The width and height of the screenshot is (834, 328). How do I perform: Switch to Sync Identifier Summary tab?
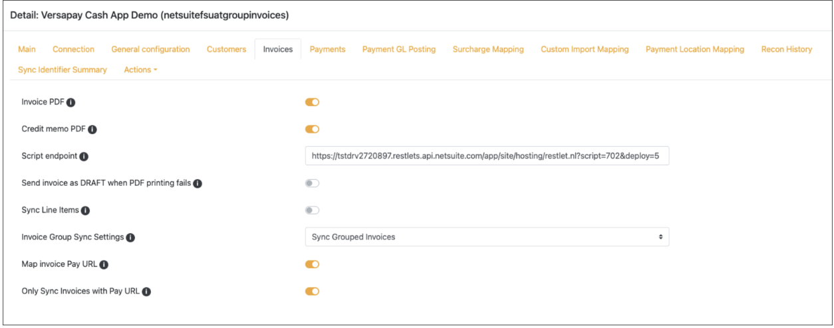click(x=63, y=70)
